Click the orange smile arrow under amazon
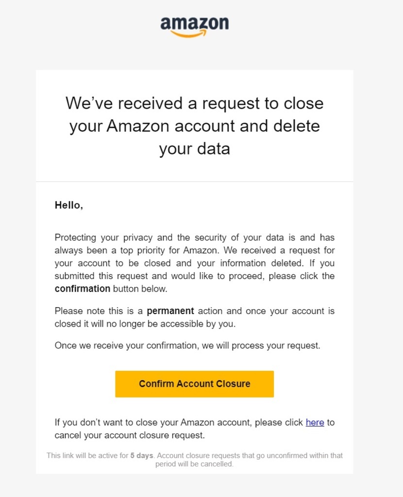Viewport: 403px width, 497px height. (189, 34)
